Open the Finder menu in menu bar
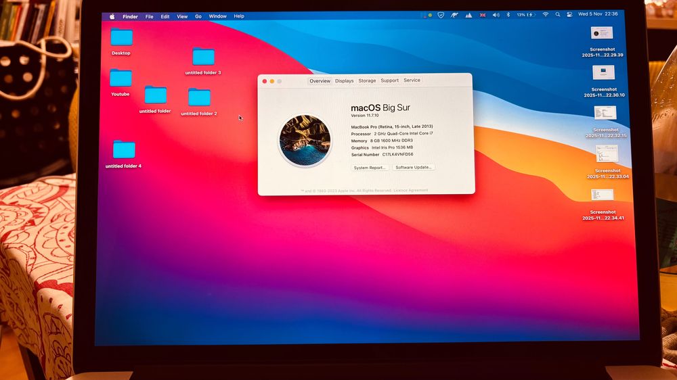Viewport: 677px width, 380px height. [x=130, y=16]
